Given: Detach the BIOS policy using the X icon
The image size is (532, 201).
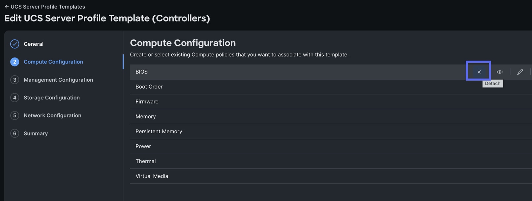Looking at the screenshot, I should point(479,71).
